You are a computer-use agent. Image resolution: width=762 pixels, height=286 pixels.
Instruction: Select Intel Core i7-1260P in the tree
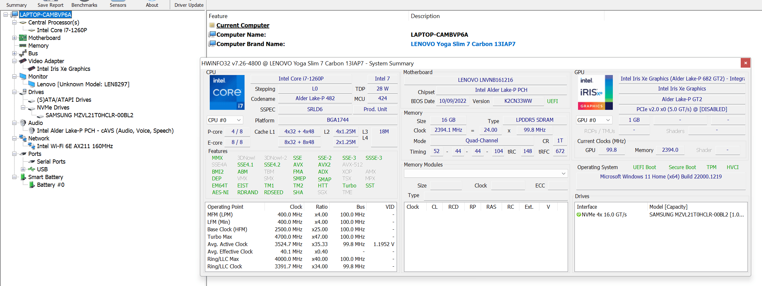pyautogui.click(x=62, y=30)
